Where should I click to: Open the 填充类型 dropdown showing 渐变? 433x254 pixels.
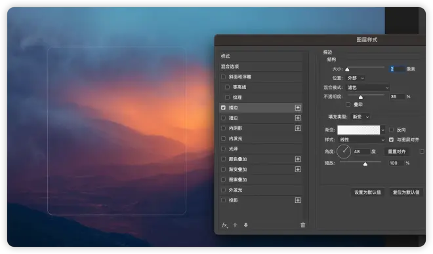361,117
